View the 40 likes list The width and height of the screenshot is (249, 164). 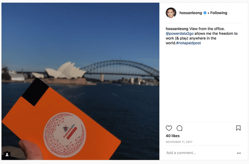coord(173,136)
